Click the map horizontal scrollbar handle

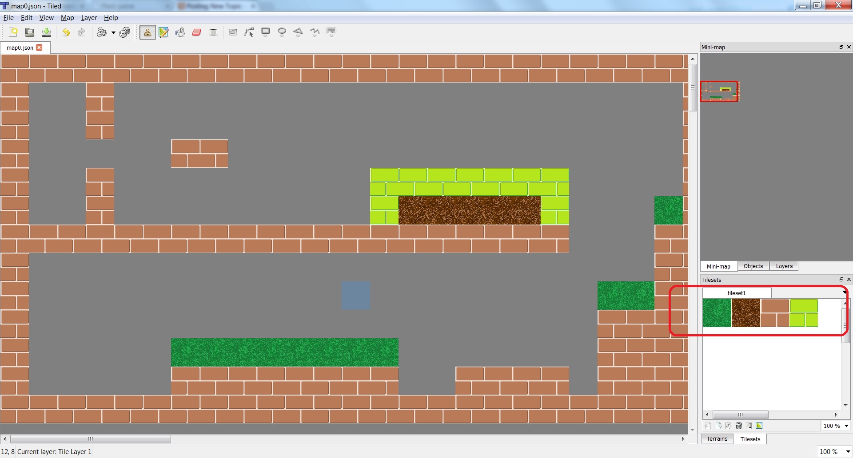click(91, 439)
